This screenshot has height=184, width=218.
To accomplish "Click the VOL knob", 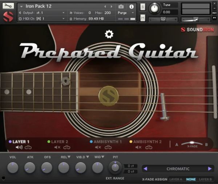I will (x=13, y=168).
